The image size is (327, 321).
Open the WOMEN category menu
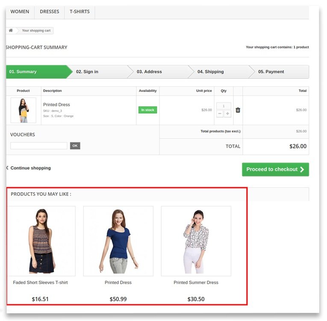pyautogui.click(x=20, y=12)
